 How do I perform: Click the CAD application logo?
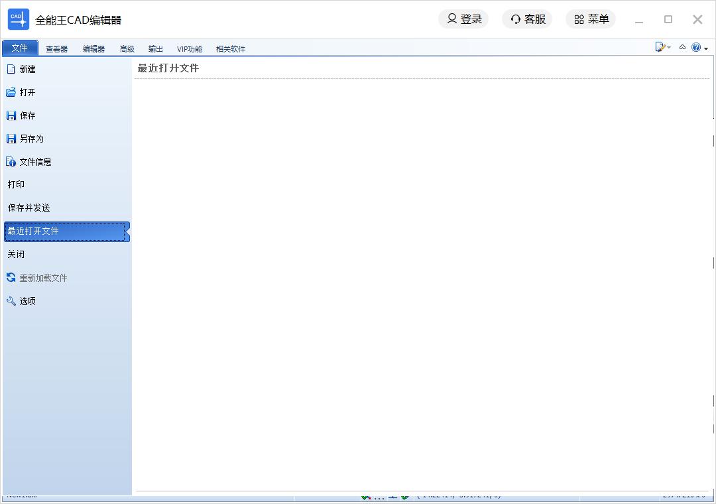pyautogui.click(x=19, y=19)
